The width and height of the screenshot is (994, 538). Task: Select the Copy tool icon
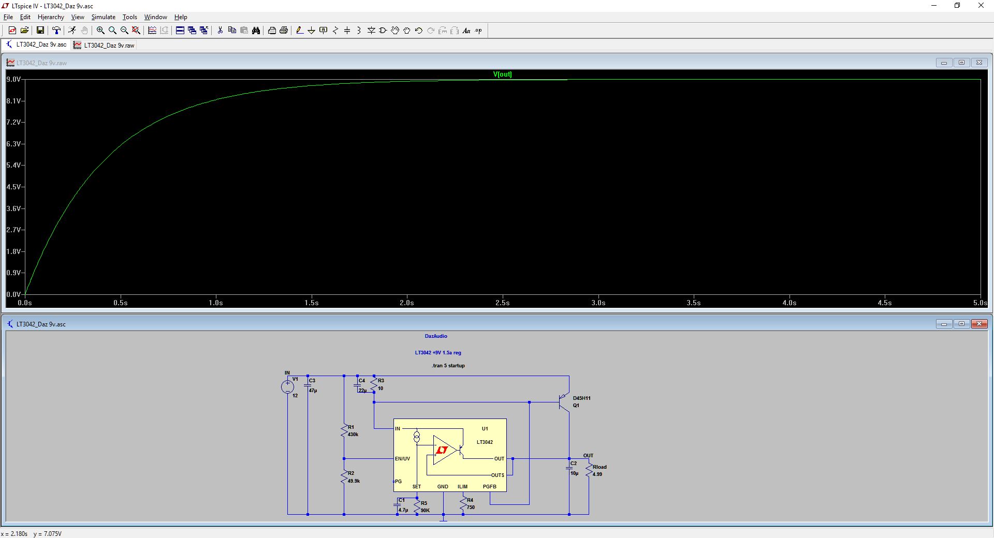(232, 31)
